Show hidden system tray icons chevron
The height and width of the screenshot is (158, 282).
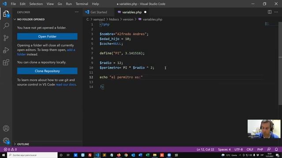point(240,155)
